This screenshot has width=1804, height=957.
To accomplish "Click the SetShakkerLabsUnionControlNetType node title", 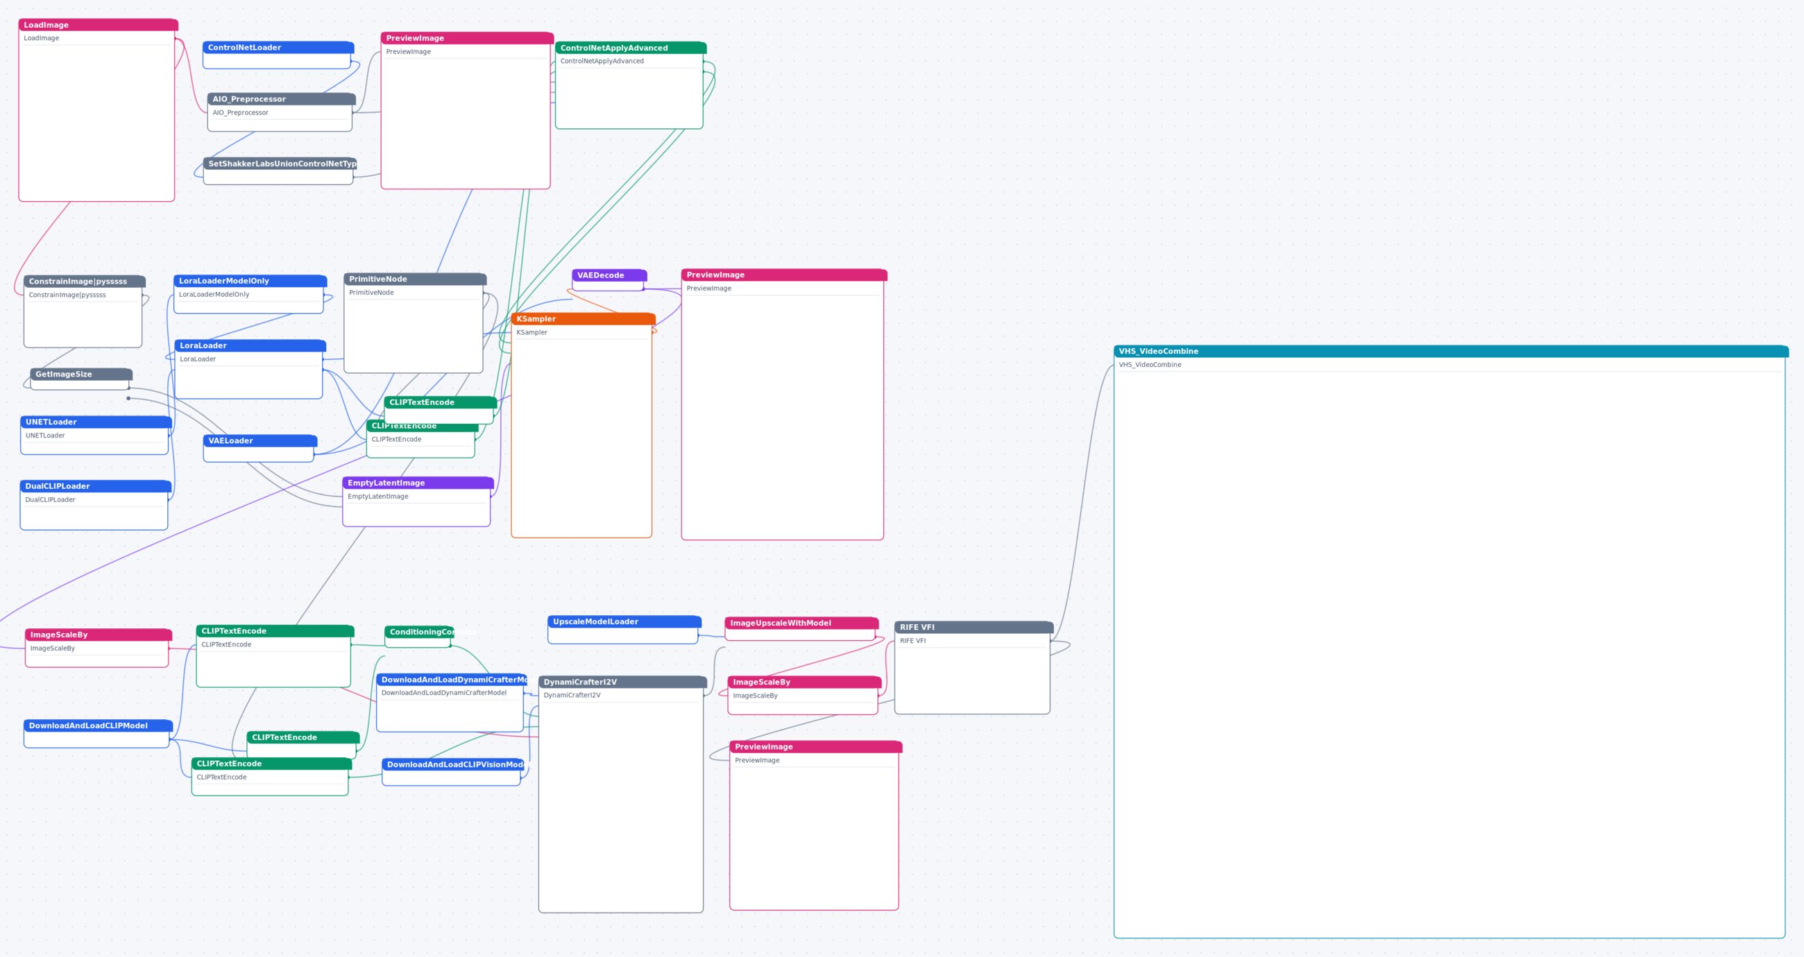I will click(x=280, y=164).
